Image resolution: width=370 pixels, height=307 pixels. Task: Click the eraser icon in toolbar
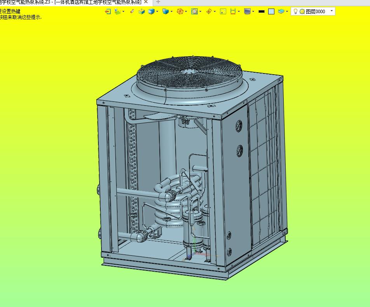[132, 11]
